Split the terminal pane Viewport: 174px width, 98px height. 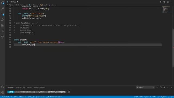(x=161, y=87)
